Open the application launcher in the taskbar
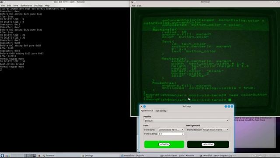280x158 pixels. coord(2,155)
